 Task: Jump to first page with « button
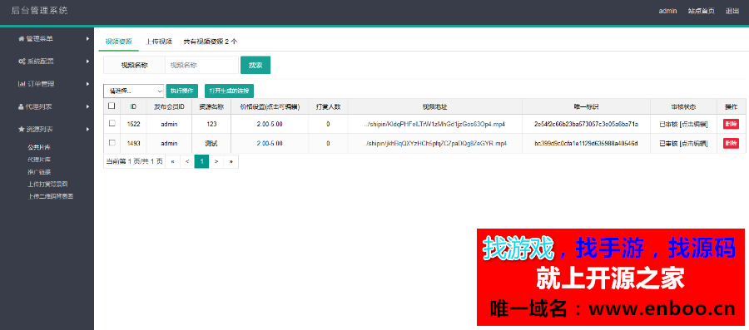point(172,161)
